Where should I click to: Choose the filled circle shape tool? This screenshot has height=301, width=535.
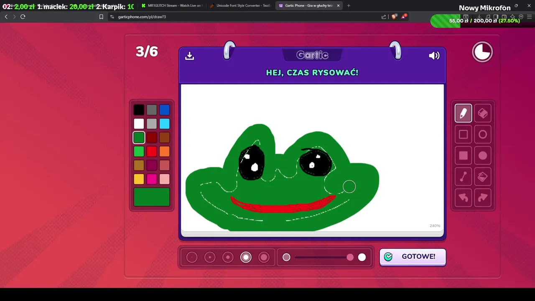[x=483, y=156]
